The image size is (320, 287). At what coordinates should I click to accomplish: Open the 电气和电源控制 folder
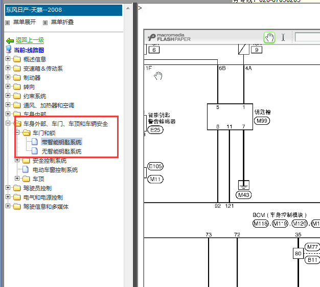pos(43,197)
